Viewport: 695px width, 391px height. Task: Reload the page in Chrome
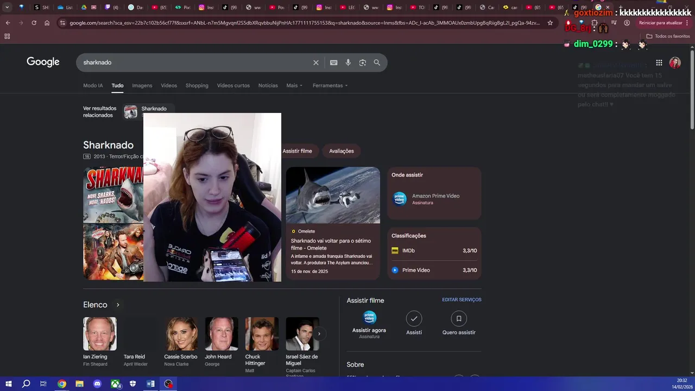tap(34, 23)
